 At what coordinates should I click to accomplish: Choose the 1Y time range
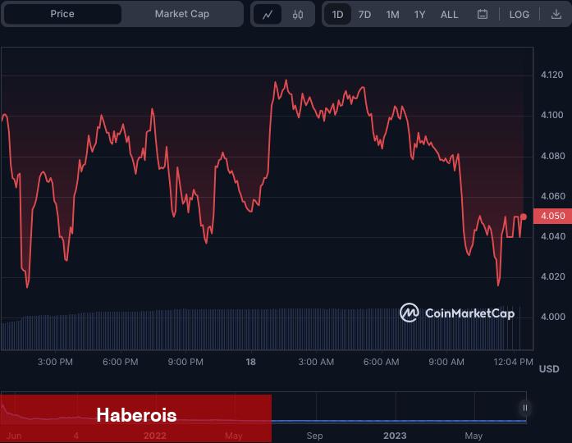419,15
